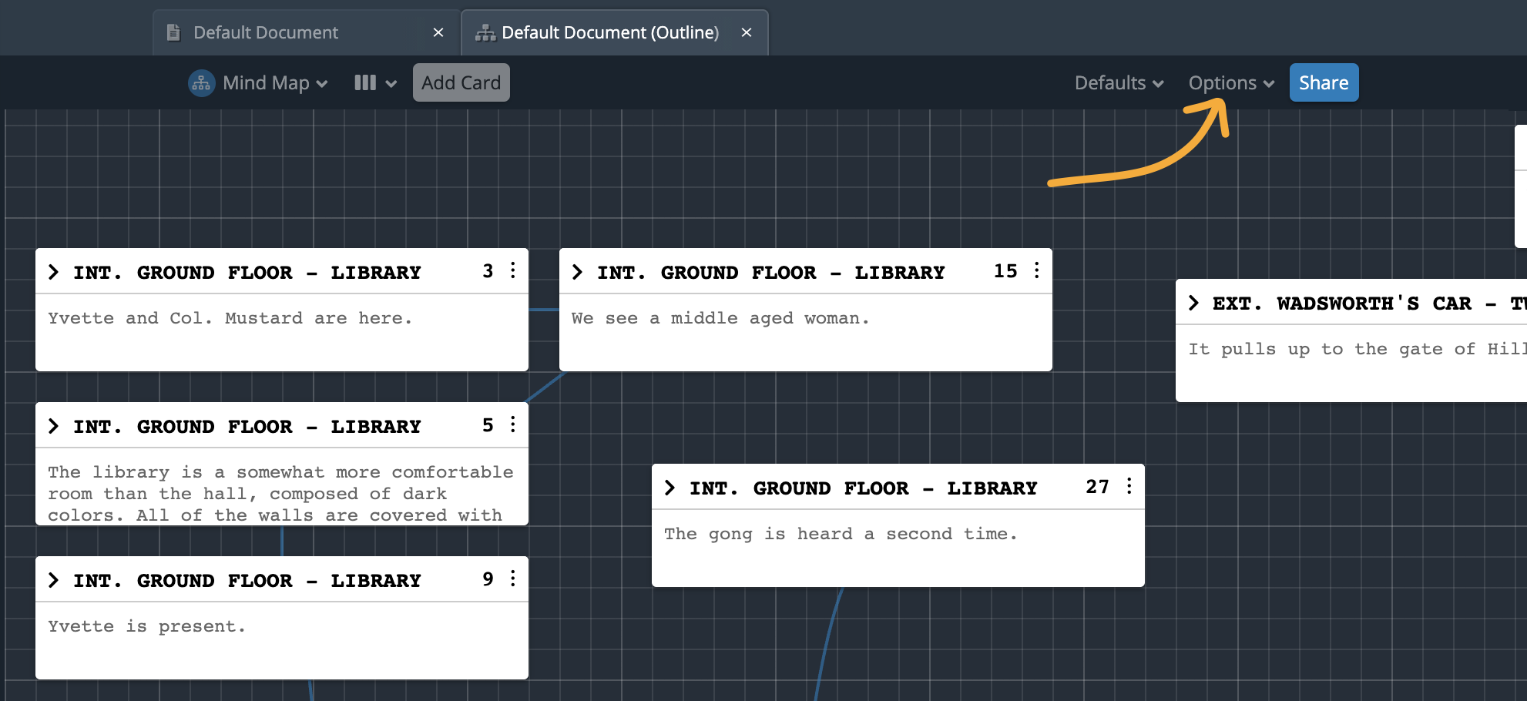Expand card 27 with its chevron
This screenshot has height=701, width=1527.
tap(670, 487)
